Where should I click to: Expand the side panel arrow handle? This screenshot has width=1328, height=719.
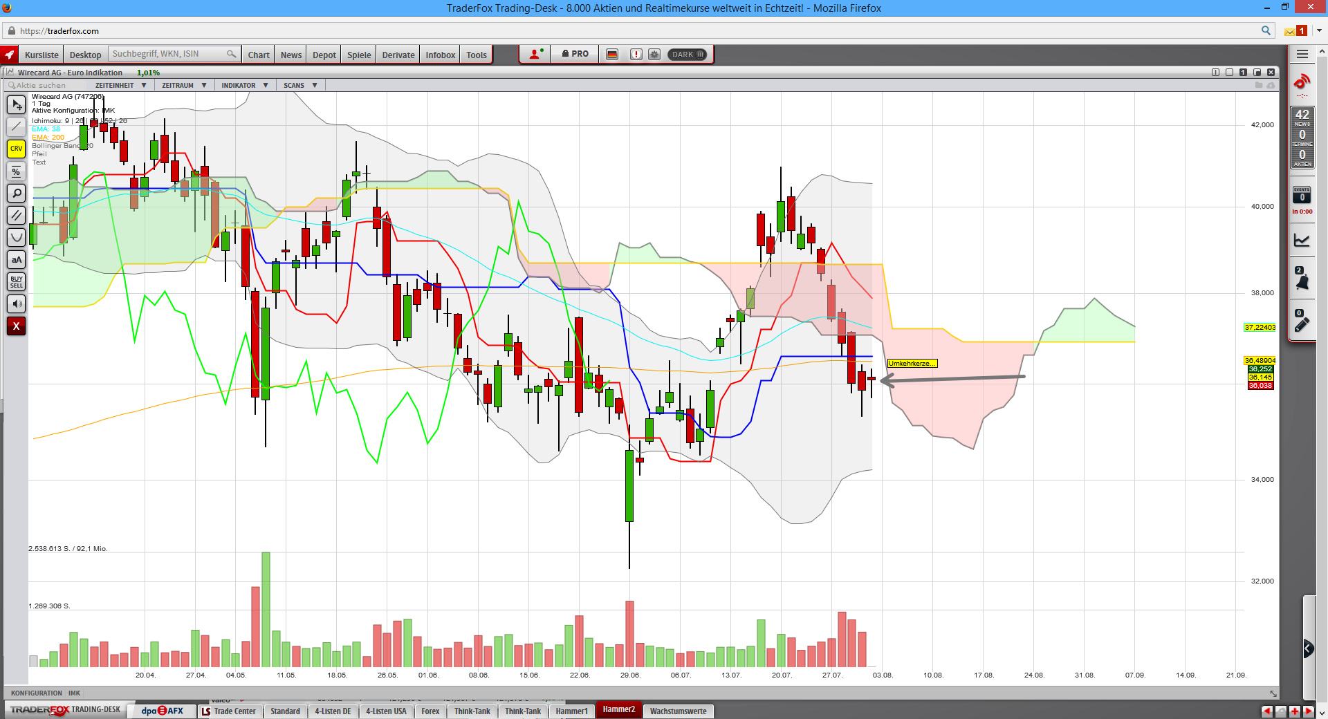[1309, 648]
